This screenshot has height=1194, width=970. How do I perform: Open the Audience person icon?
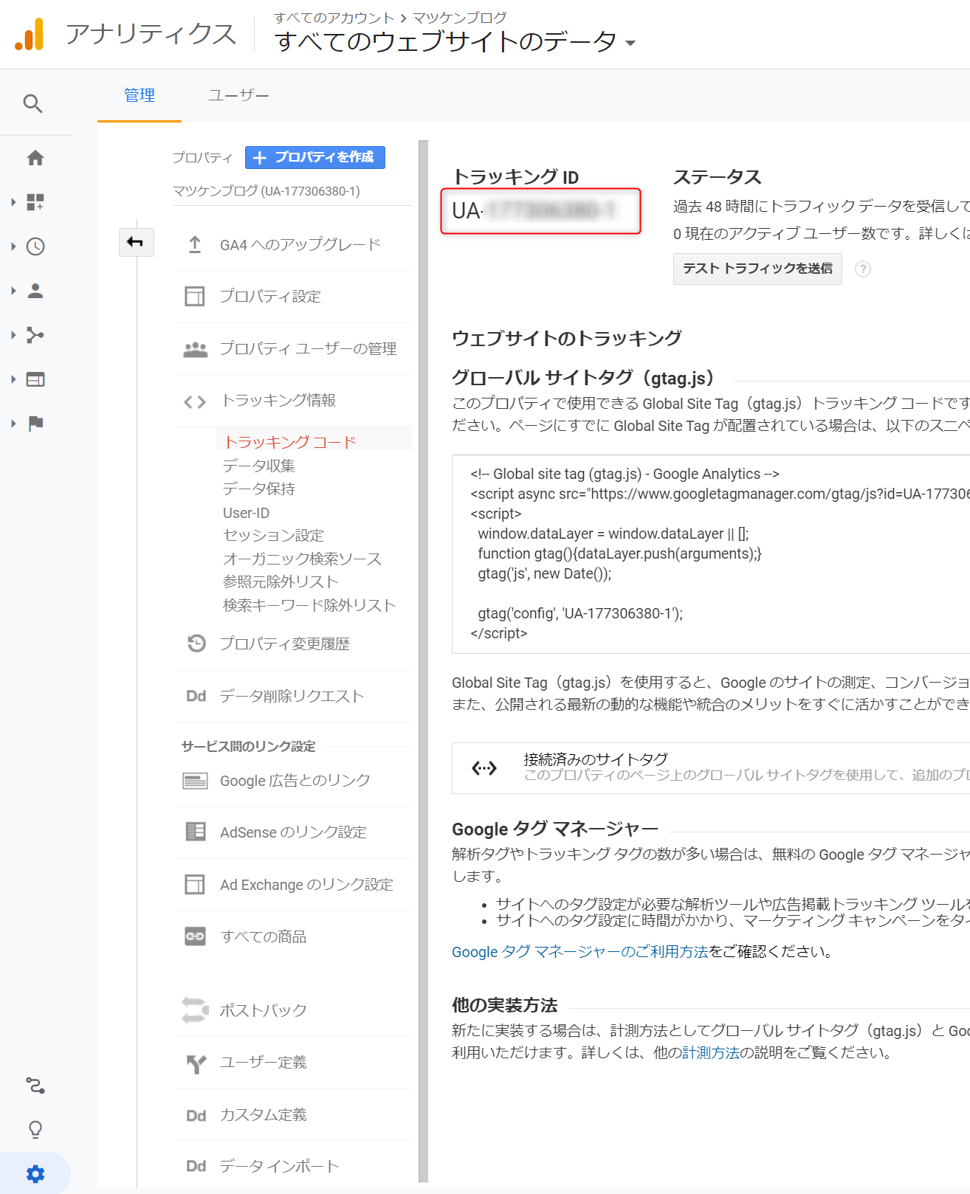pos(35,291)
